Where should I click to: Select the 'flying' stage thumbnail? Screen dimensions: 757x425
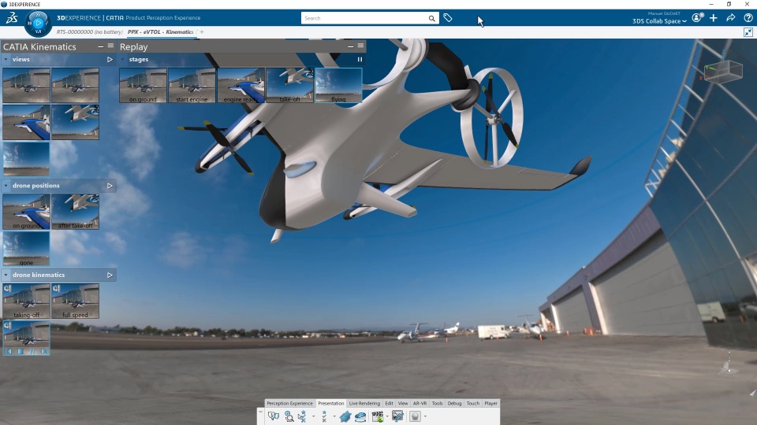coord(338,85)
